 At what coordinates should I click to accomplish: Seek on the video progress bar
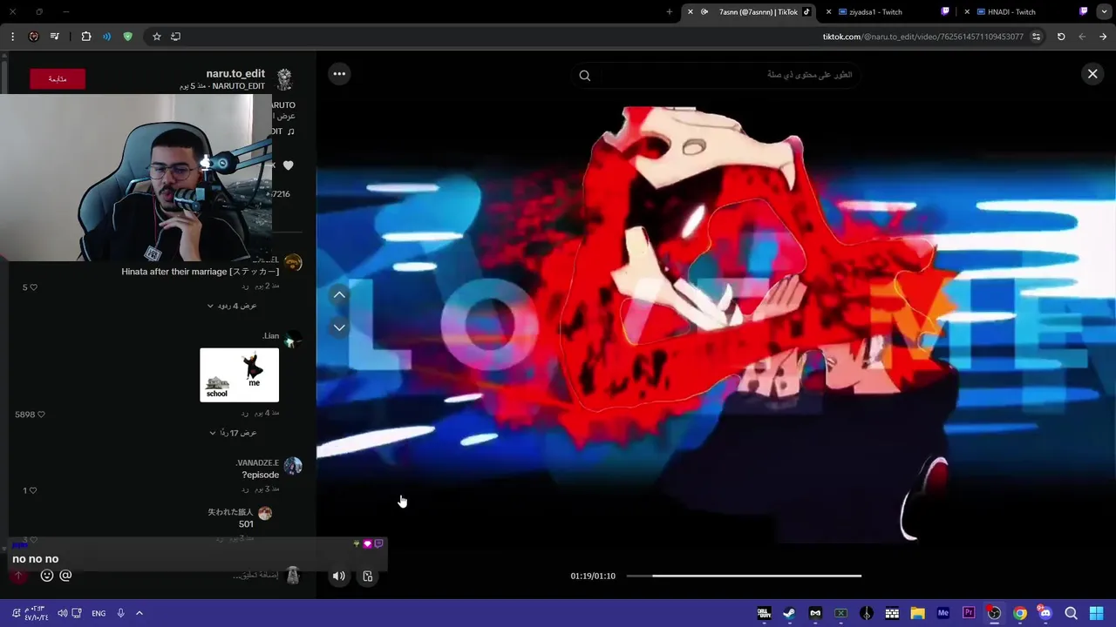tap(744, 576)
